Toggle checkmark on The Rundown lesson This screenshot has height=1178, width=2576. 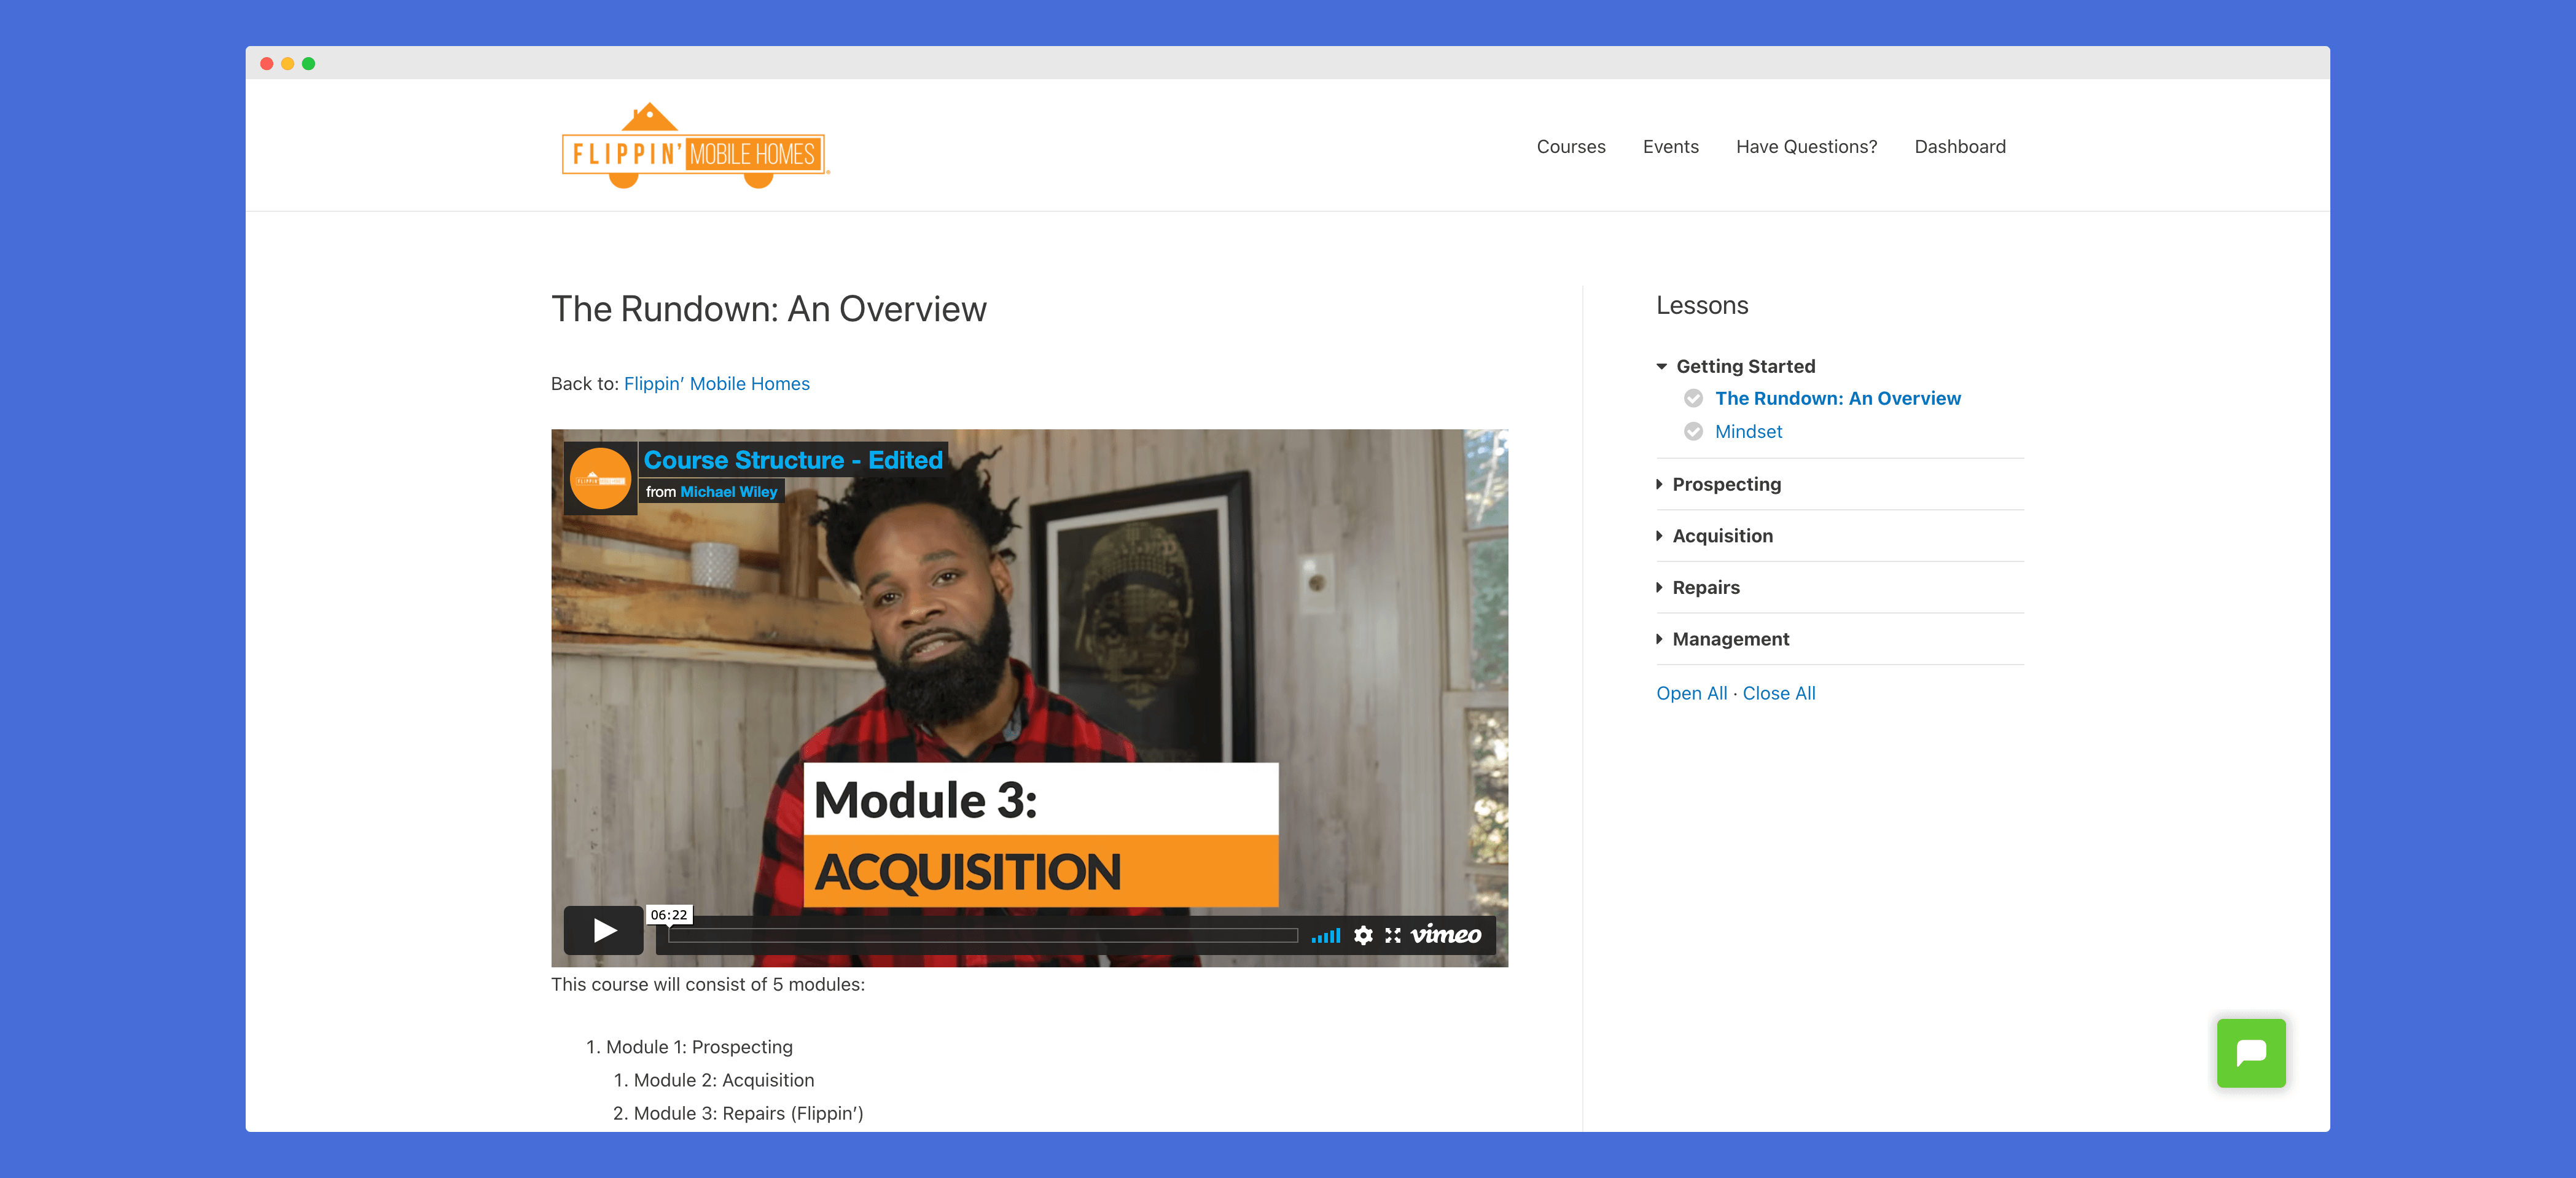(x=1694, y=397)
